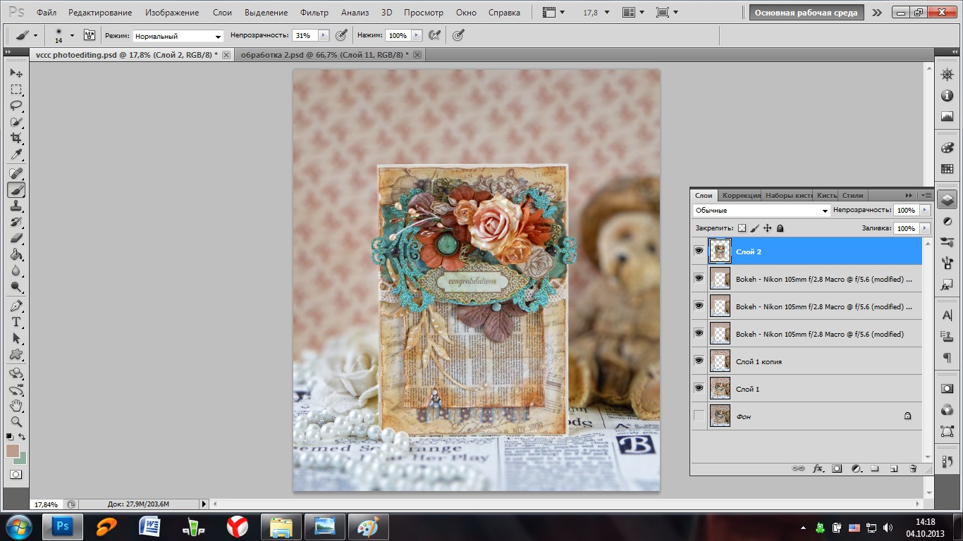The image size is (963, 541).
Task: Open the Clone Source panel icon
Action: point(947,337)
